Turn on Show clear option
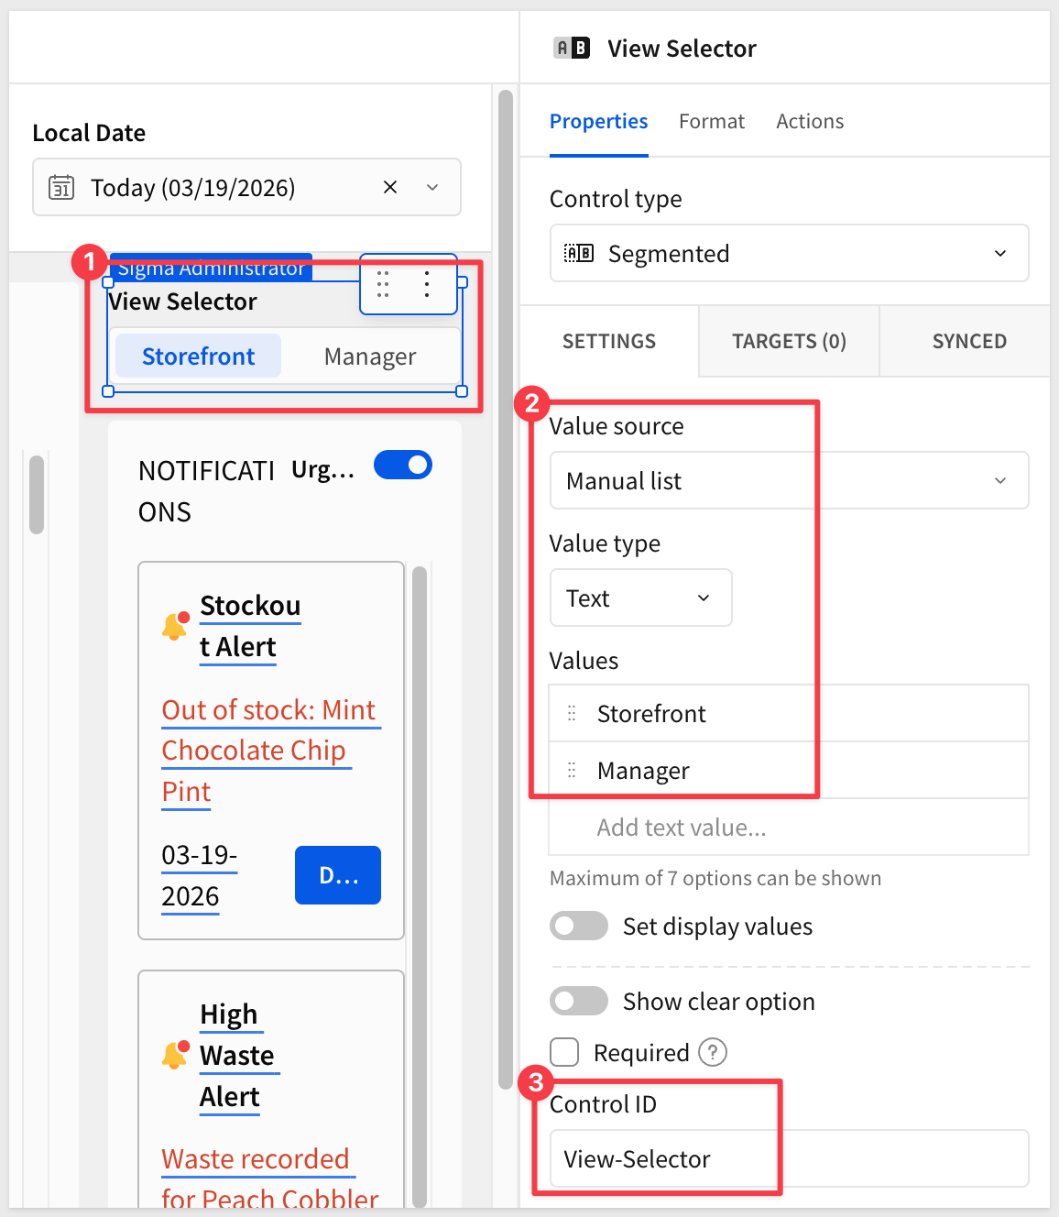Viewport: 1059px width, 1217px height. pos(579,1001)
